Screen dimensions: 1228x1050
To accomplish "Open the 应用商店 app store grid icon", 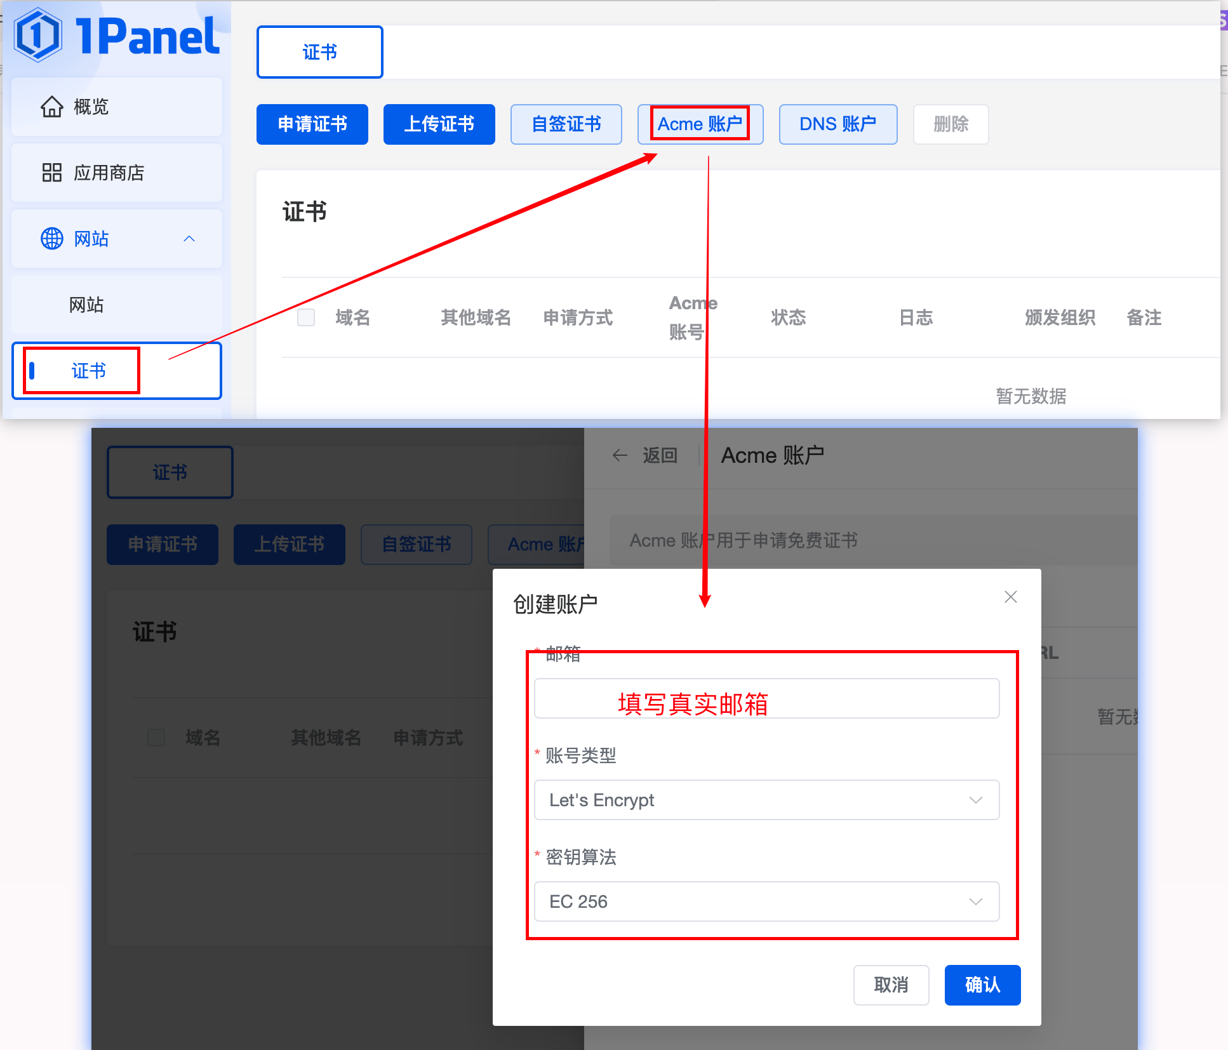I will tap(52, 173).
